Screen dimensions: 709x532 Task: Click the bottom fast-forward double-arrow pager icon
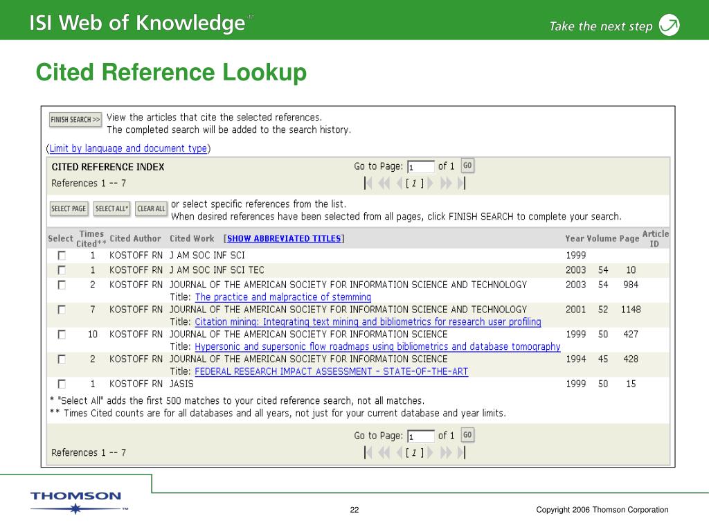coord(445,452)
